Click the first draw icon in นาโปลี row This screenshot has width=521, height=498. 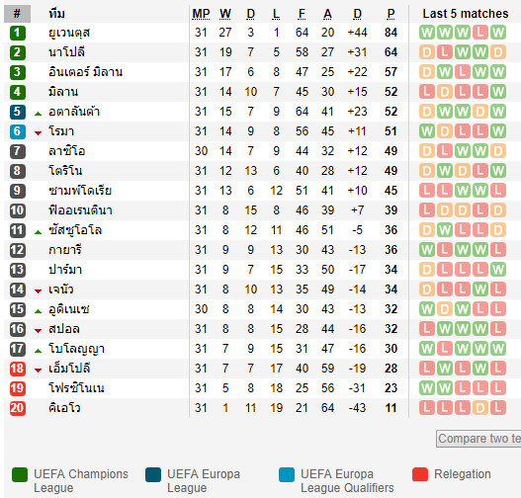(427, 52)
